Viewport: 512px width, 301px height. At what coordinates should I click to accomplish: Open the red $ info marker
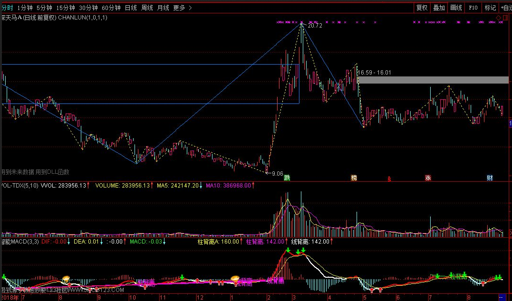point(389,179)
